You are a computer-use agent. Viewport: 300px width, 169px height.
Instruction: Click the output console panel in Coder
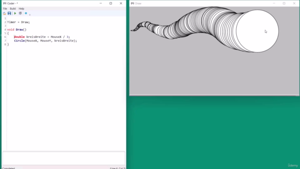pyautogui.click(x=64, y=158)
